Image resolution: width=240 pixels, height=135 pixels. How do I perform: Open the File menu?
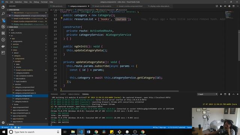tap(7, 2)
